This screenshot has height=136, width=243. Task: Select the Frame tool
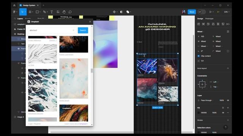pyautogui.click(x=30, y=12)
